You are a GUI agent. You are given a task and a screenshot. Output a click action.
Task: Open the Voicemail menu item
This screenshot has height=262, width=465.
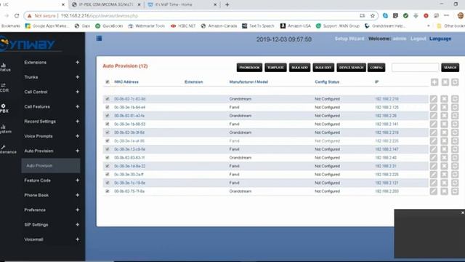pyautogui.click(x=34, y=239)
